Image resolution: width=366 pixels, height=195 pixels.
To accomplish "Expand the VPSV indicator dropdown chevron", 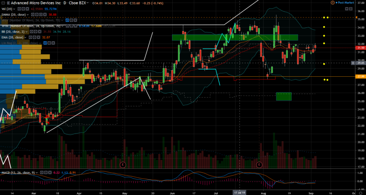I will (x=62, y=20).
